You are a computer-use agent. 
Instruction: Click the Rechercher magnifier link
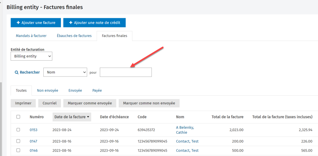click(x=27, y=72)
